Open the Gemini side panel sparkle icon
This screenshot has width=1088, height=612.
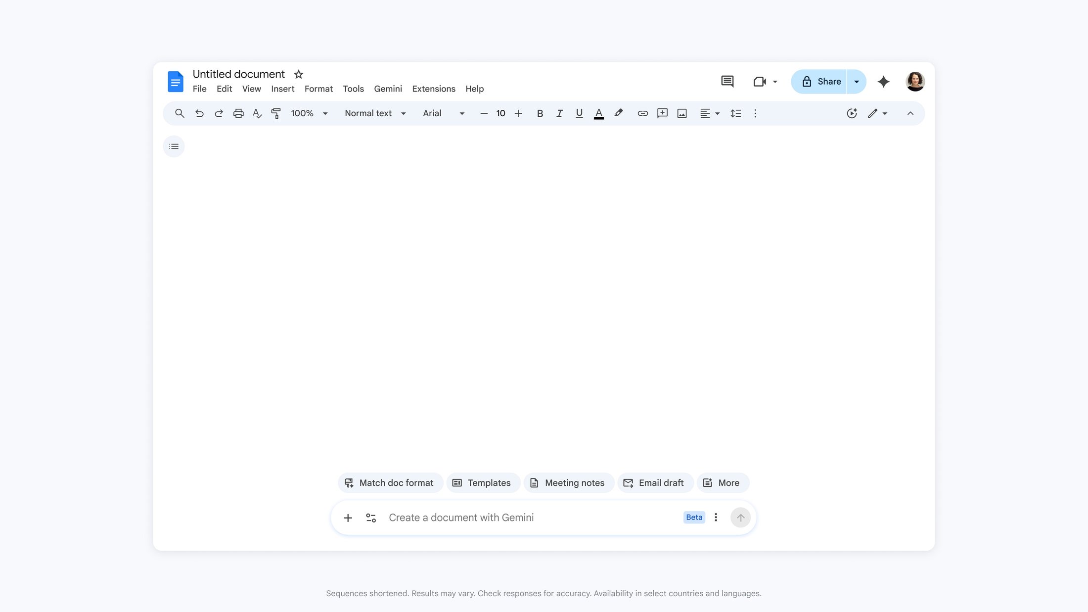click(883, 82)
